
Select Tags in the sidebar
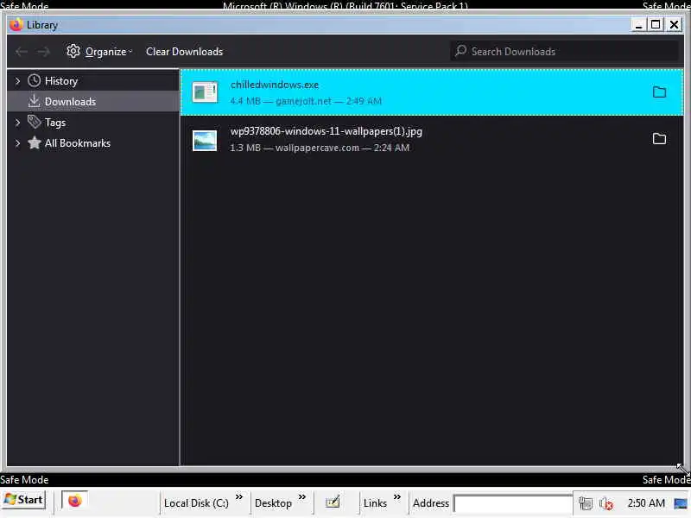point(55,123)
